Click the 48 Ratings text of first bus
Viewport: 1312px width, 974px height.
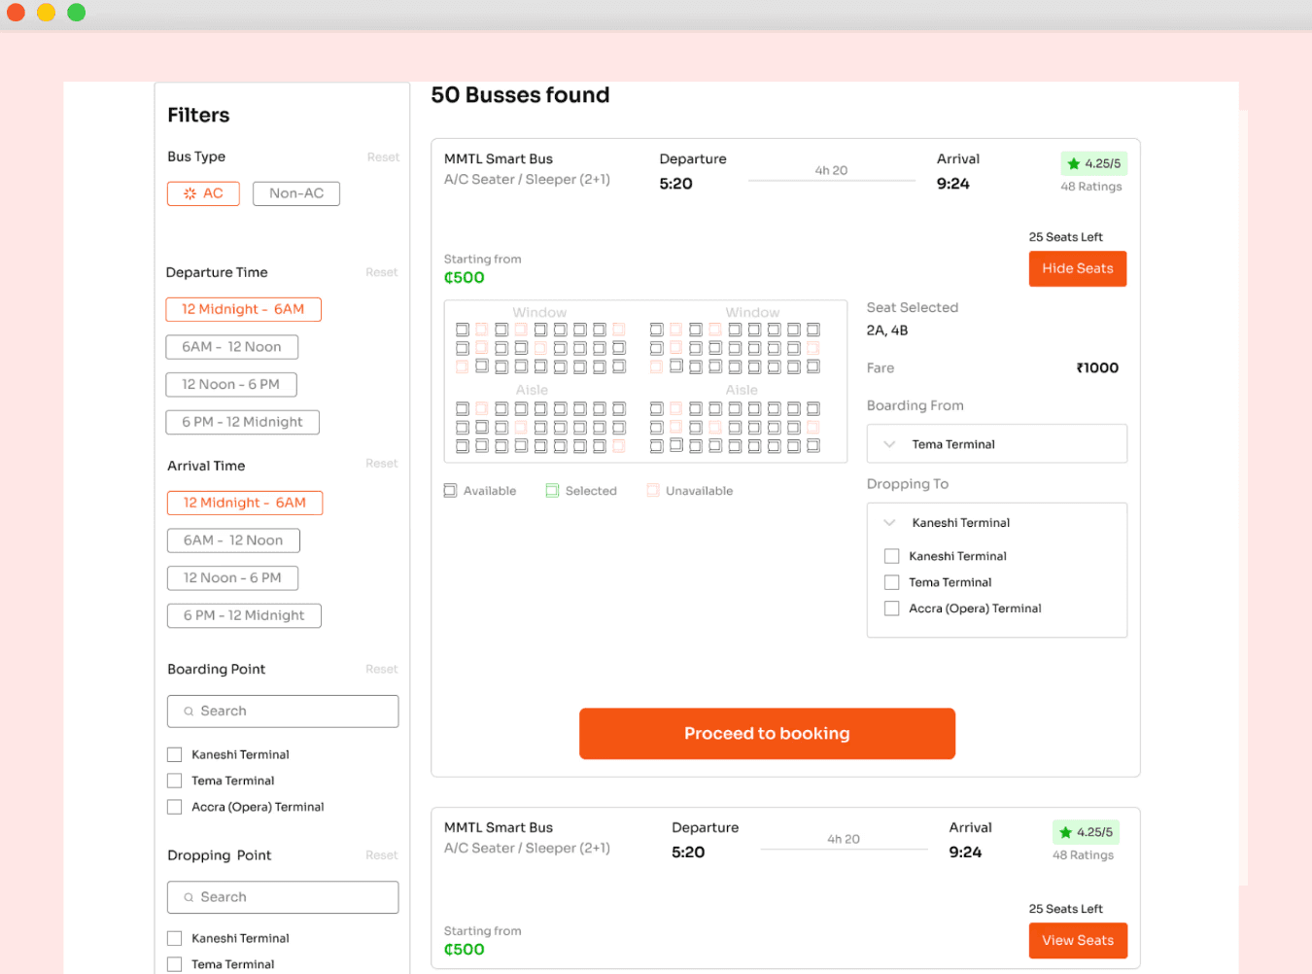[x=1091, y=187]
